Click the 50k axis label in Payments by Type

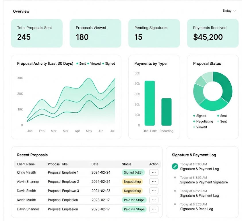click(137, 73)
